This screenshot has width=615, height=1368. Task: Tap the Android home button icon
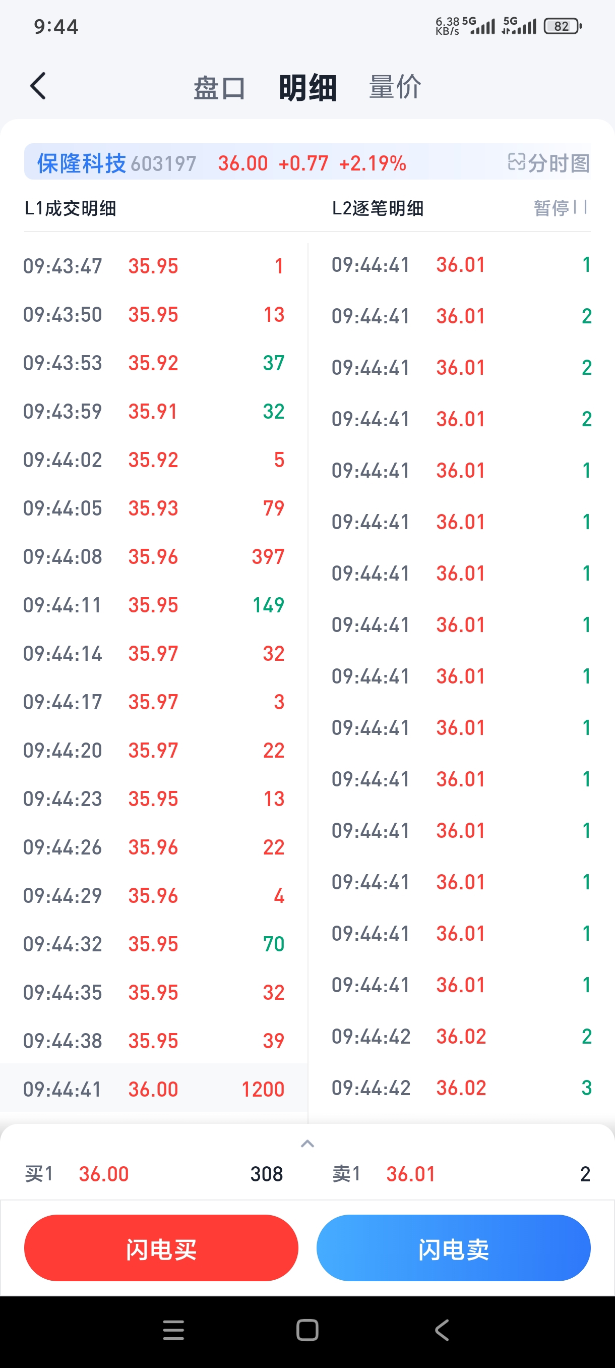(307, 1330)
